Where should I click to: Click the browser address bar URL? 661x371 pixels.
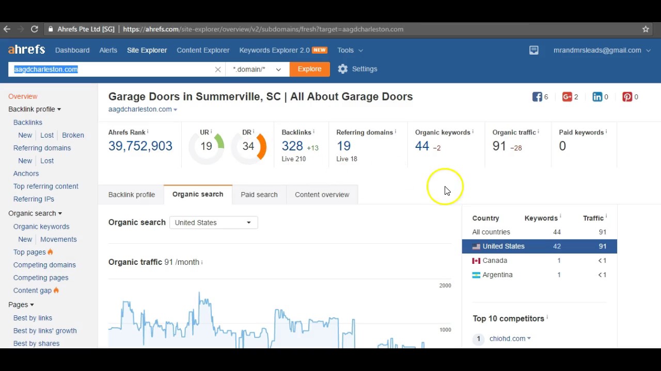pyautogui.click(x=263, y=29)
